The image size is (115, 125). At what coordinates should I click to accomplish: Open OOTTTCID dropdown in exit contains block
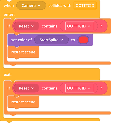pos(80,88)
